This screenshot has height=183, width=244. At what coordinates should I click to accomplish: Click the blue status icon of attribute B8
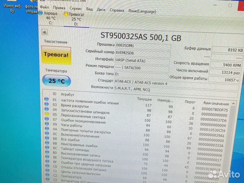pos(47,138)
